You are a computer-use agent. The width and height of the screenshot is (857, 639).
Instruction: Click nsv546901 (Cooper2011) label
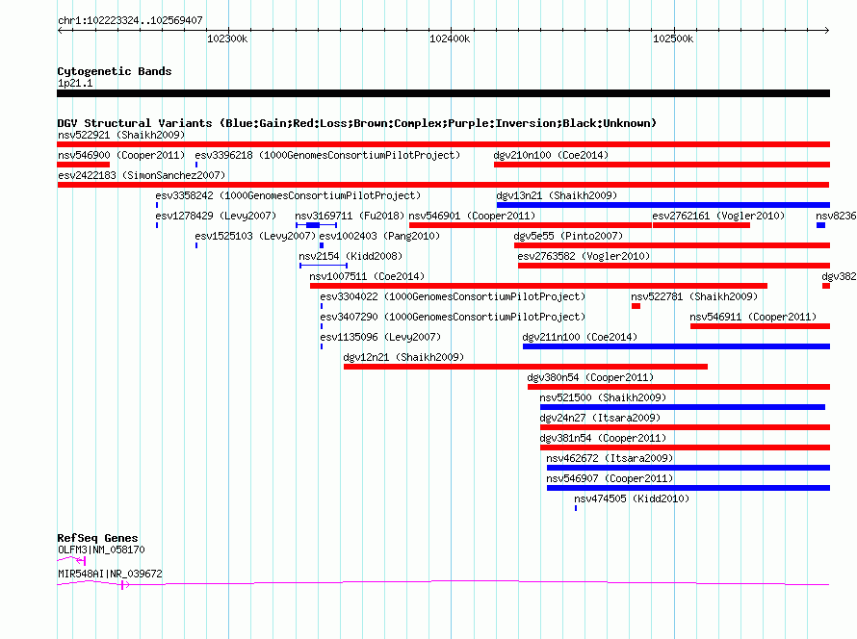click(472, 216)
